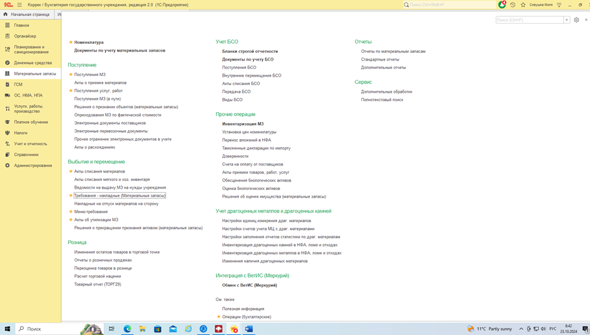Open the Главное section icon
The width and height of the screenshot is (590, 335).
tap(7, 25)
